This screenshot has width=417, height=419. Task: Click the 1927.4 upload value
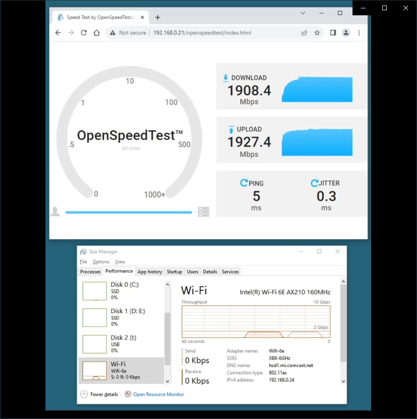(249, 142)
